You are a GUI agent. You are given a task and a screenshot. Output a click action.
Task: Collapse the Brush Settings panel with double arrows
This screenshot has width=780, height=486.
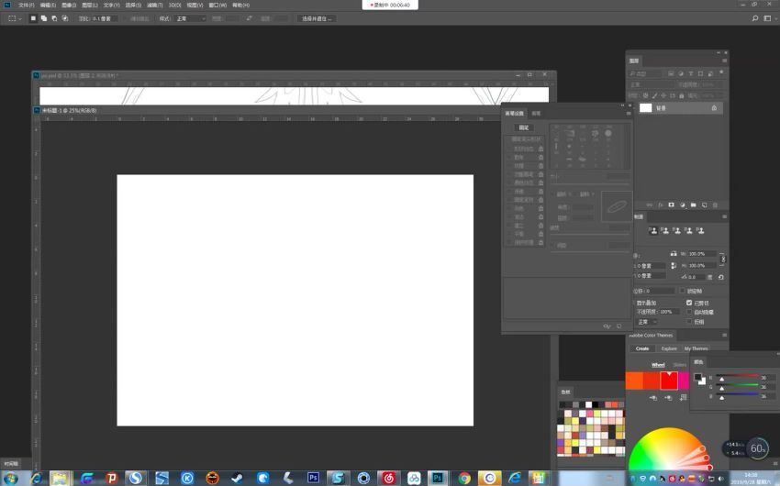[622, 105]
